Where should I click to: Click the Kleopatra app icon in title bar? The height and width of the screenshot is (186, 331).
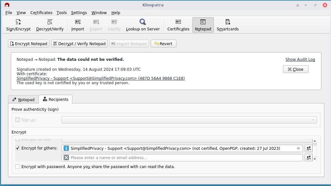pos(7,5)
